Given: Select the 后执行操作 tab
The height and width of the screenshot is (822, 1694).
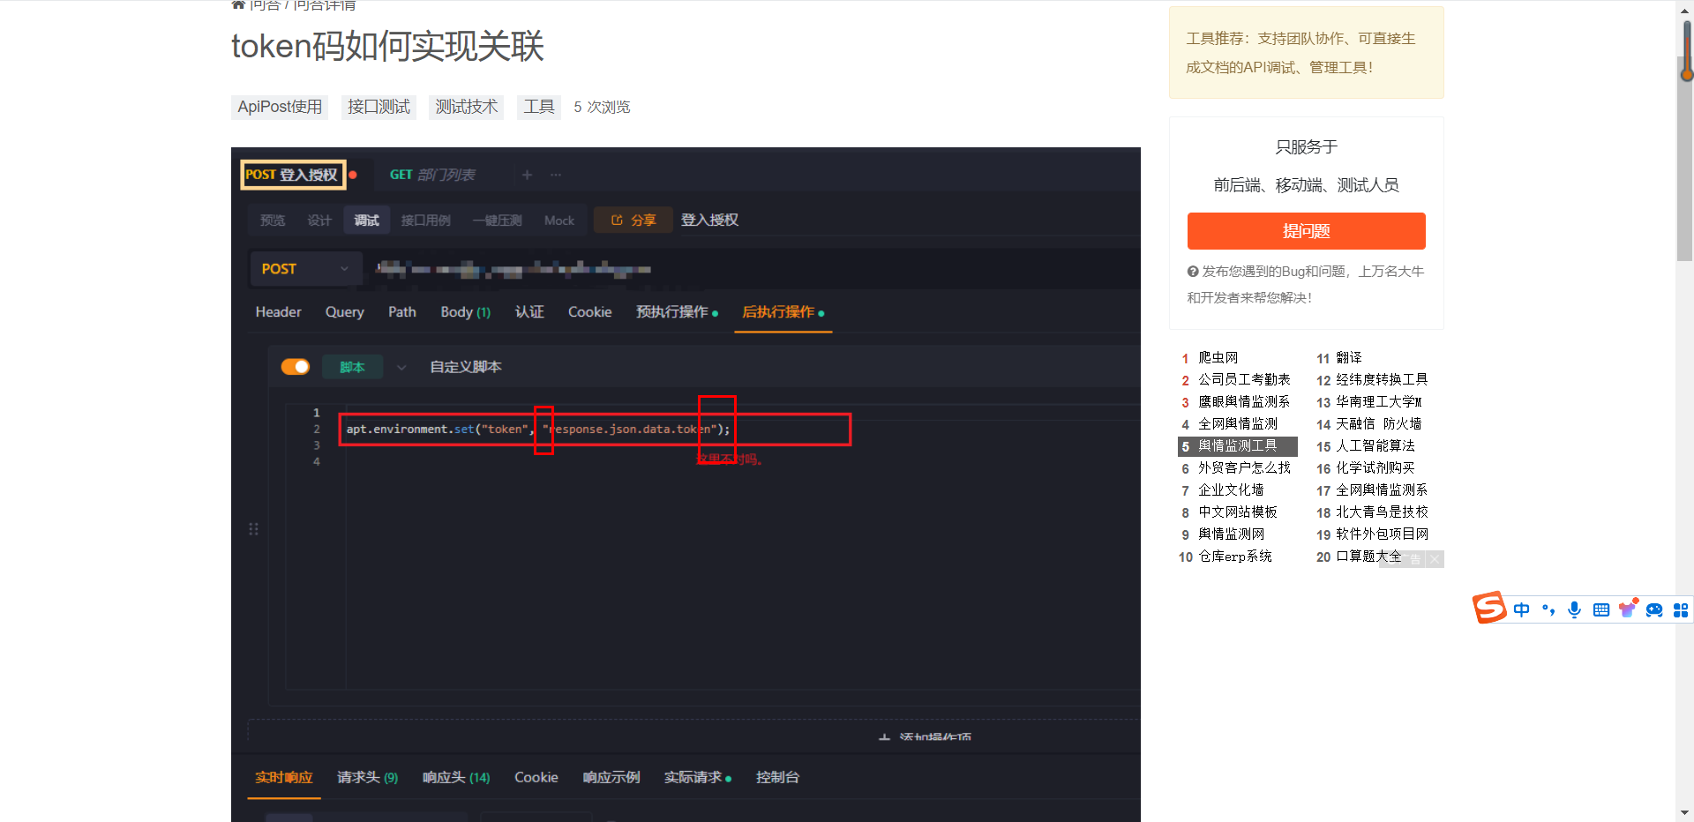Looking at the screenshot, I should tap(783, 312).
